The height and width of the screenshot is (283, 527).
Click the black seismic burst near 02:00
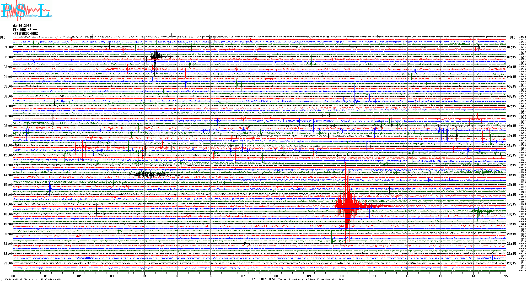pyautogui.click(x=157, y=56)
